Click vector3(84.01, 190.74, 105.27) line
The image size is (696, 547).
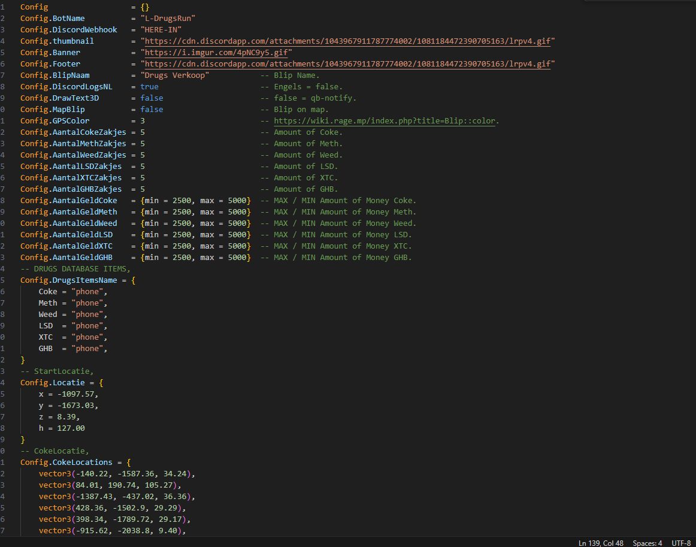[x=110, y=485]
